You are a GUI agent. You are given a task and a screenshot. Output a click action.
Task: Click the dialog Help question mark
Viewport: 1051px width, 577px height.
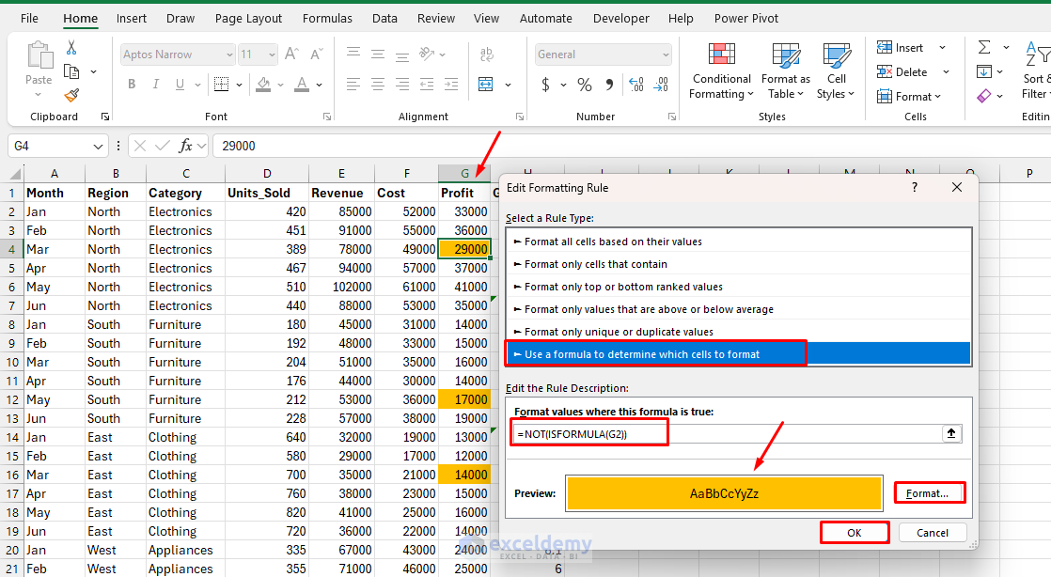tap(915, 188)
